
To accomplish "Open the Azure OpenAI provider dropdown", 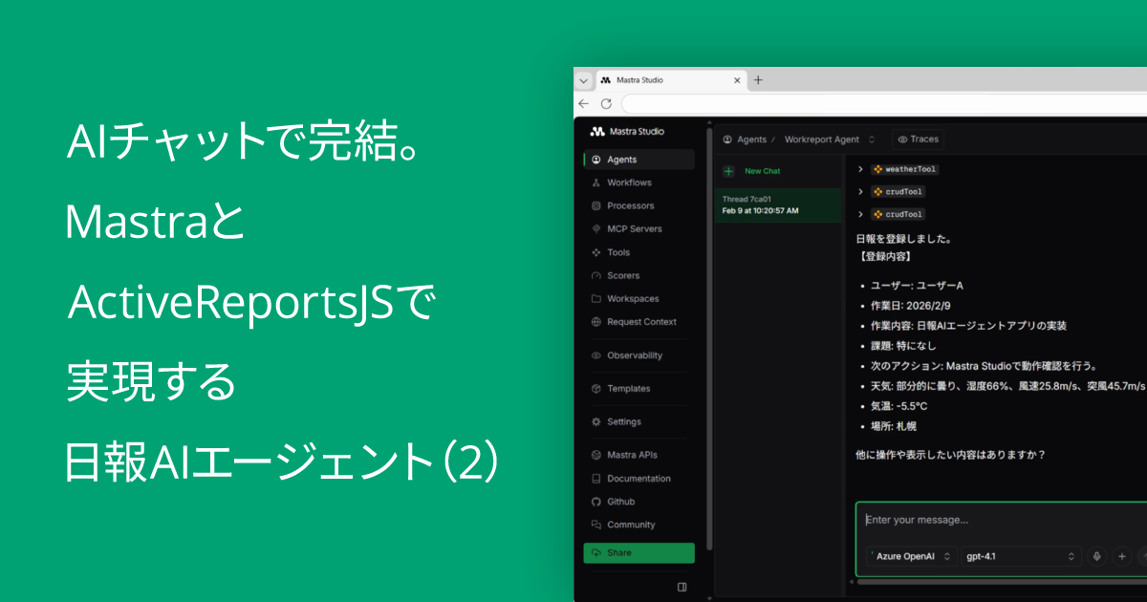I will coord(911,555).
